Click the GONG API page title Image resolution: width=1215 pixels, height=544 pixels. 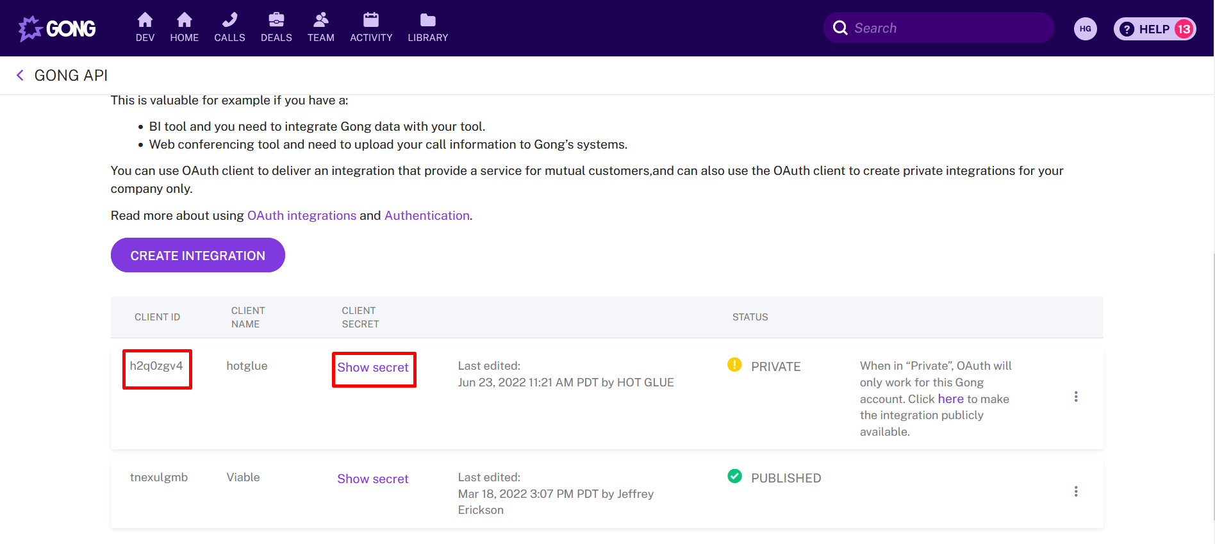pyautogui.click(x=70, y=76)
